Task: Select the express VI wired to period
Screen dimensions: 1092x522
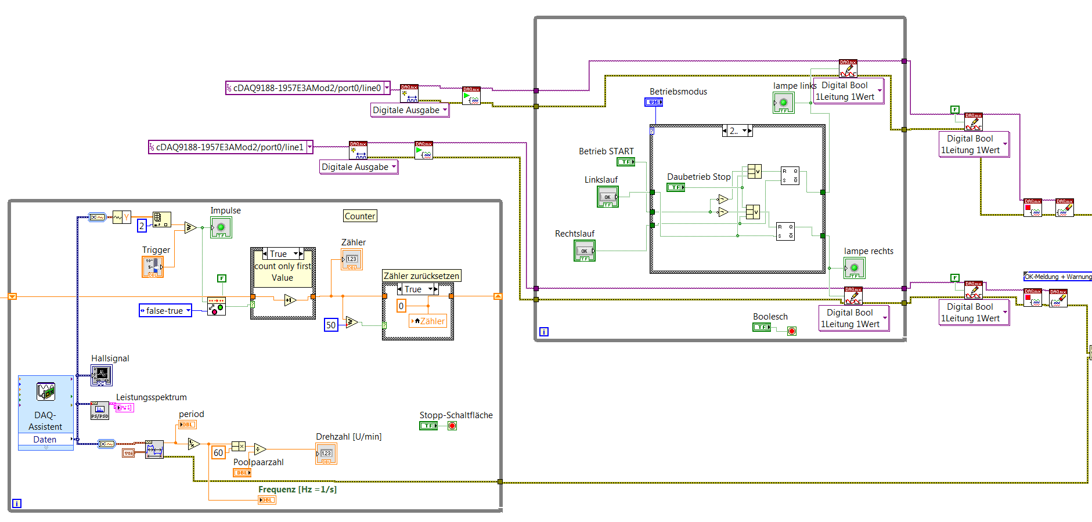Action: coord(154,449)
